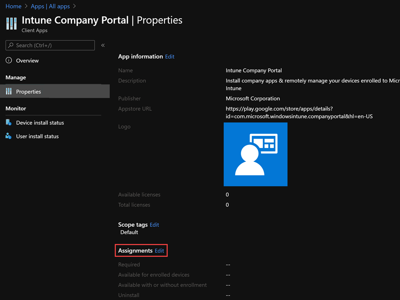The width and height of the screenshot is (400, 300).
Task: Click the 'Required' assignment label
Action: coord(129,264)
